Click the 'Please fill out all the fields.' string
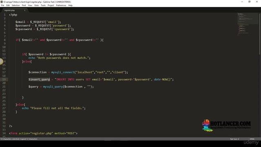Screen dimensions: 261x147 [x=57, y=108]
